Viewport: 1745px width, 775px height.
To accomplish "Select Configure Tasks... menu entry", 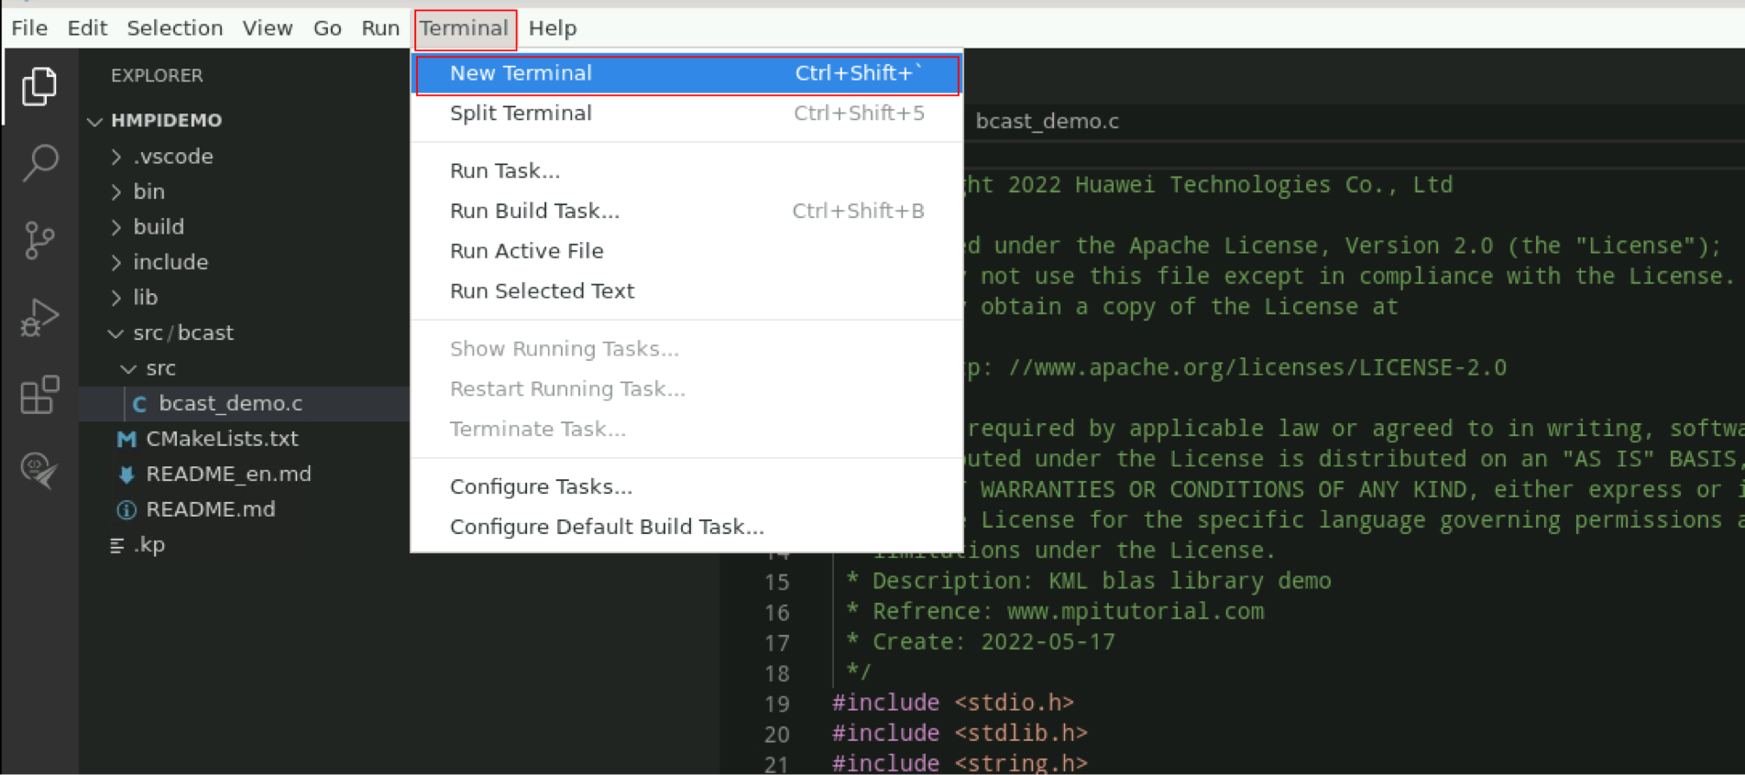I will [x=686, y=487].
